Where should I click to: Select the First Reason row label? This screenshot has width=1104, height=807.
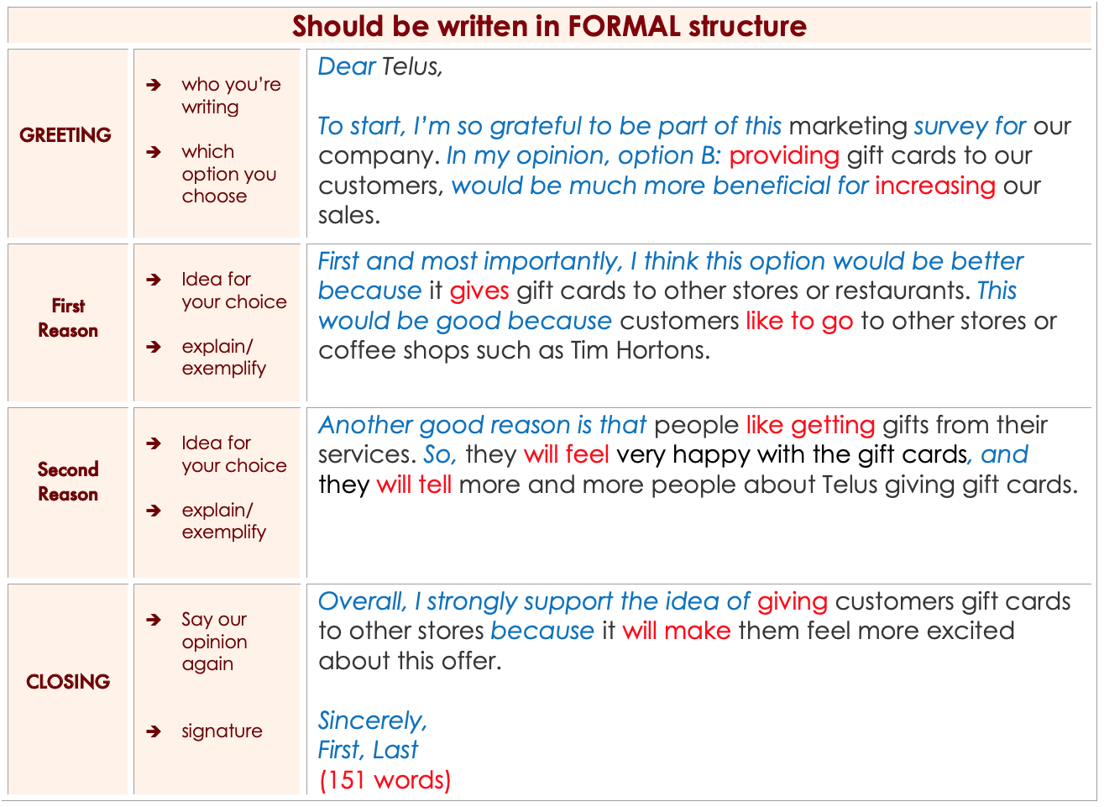(68, 318)
